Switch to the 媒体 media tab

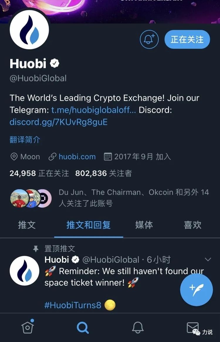(x=144, y=225)
